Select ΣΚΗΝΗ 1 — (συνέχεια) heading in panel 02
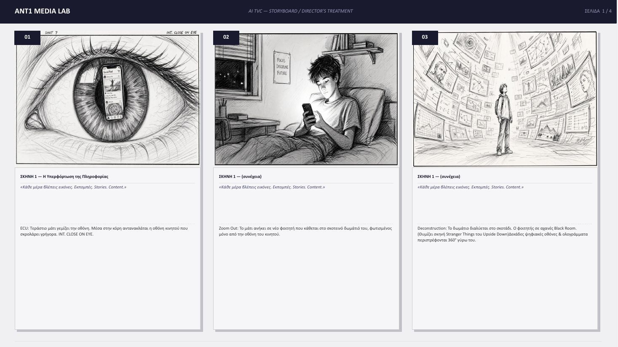Image resolution: width=618 pixels, height=347 pixels. [x=240, y=177]
